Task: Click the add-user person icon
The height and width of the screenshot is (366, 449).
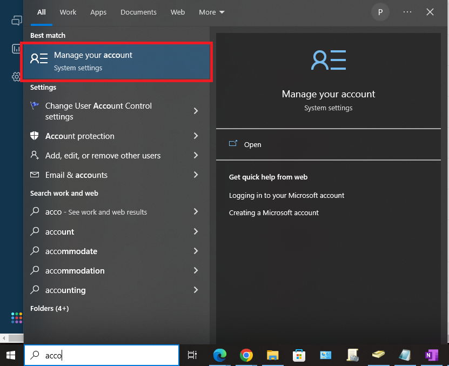Action: coord(35,155)
